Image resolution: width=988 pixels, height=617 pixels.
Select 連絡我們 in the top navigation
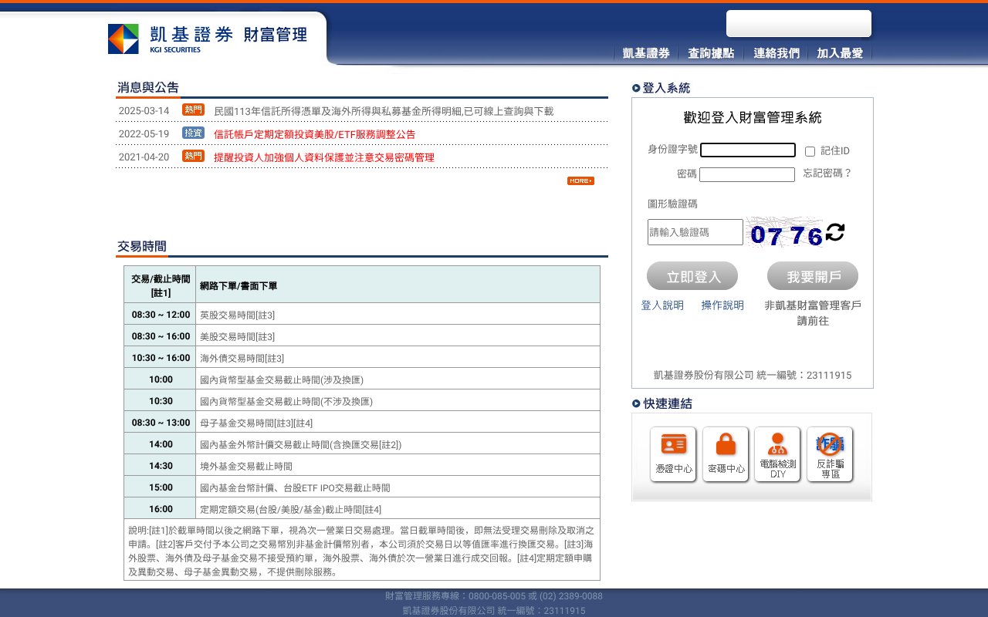click(x=775, y=52)
